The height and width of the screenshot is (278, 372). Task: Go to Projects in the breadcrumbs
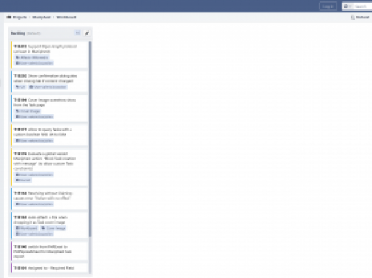point(20,17)
